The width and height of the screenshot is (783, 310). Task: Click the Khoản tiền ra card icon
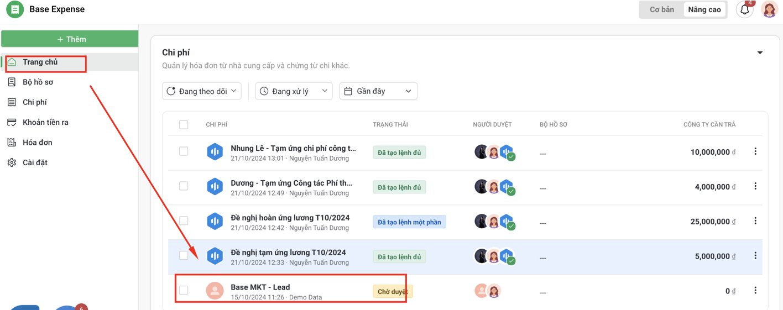[x=12, y=122]
